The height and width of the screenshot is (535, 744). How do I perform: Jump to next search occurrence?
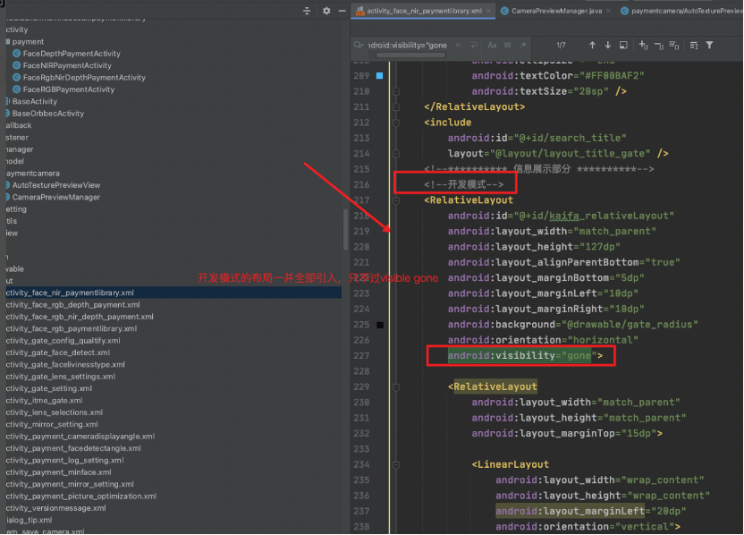point(608,45)
